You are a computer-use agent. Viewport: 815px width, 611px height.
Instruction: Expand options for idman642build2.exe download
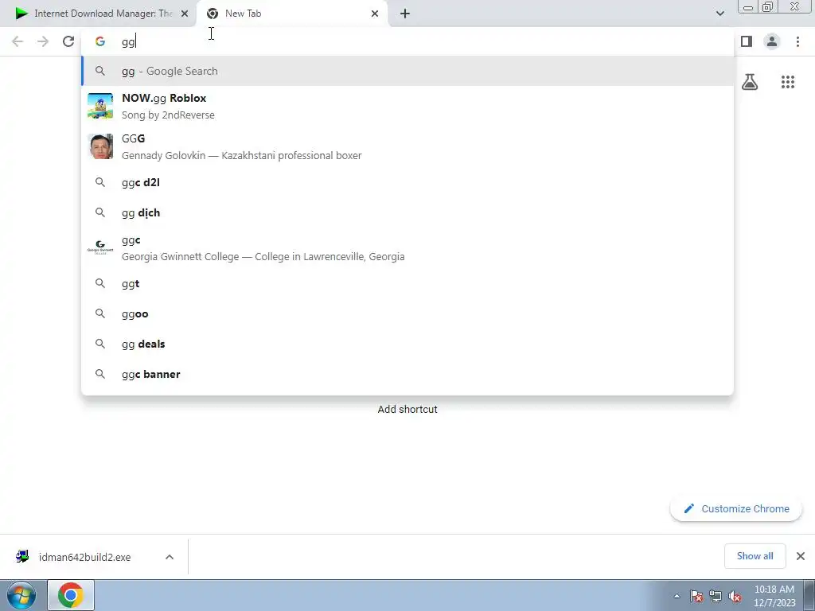coord(170,557)
